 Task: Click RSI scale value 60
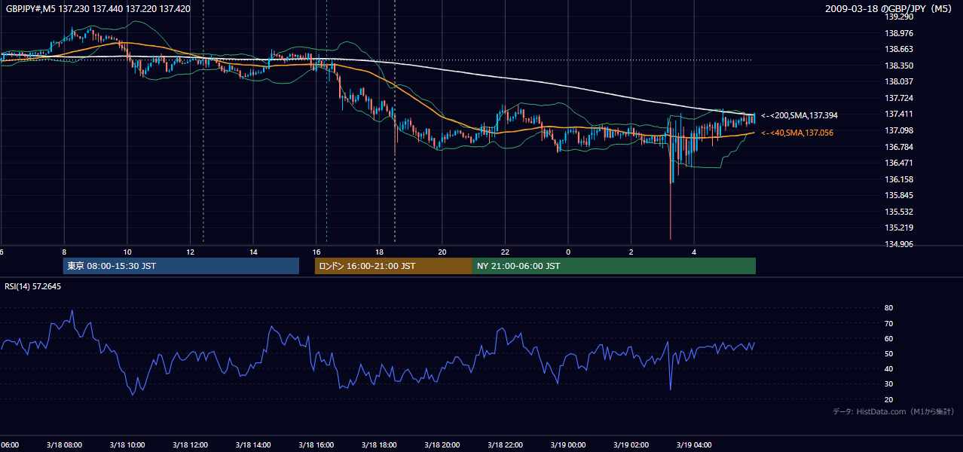(889, 338)
